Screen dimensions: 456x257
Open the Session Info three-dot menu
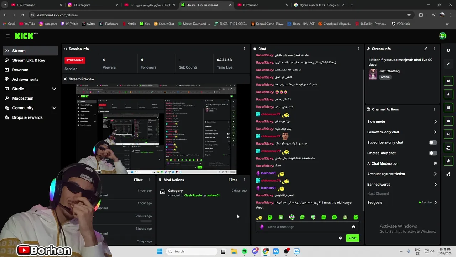[244, 49]
